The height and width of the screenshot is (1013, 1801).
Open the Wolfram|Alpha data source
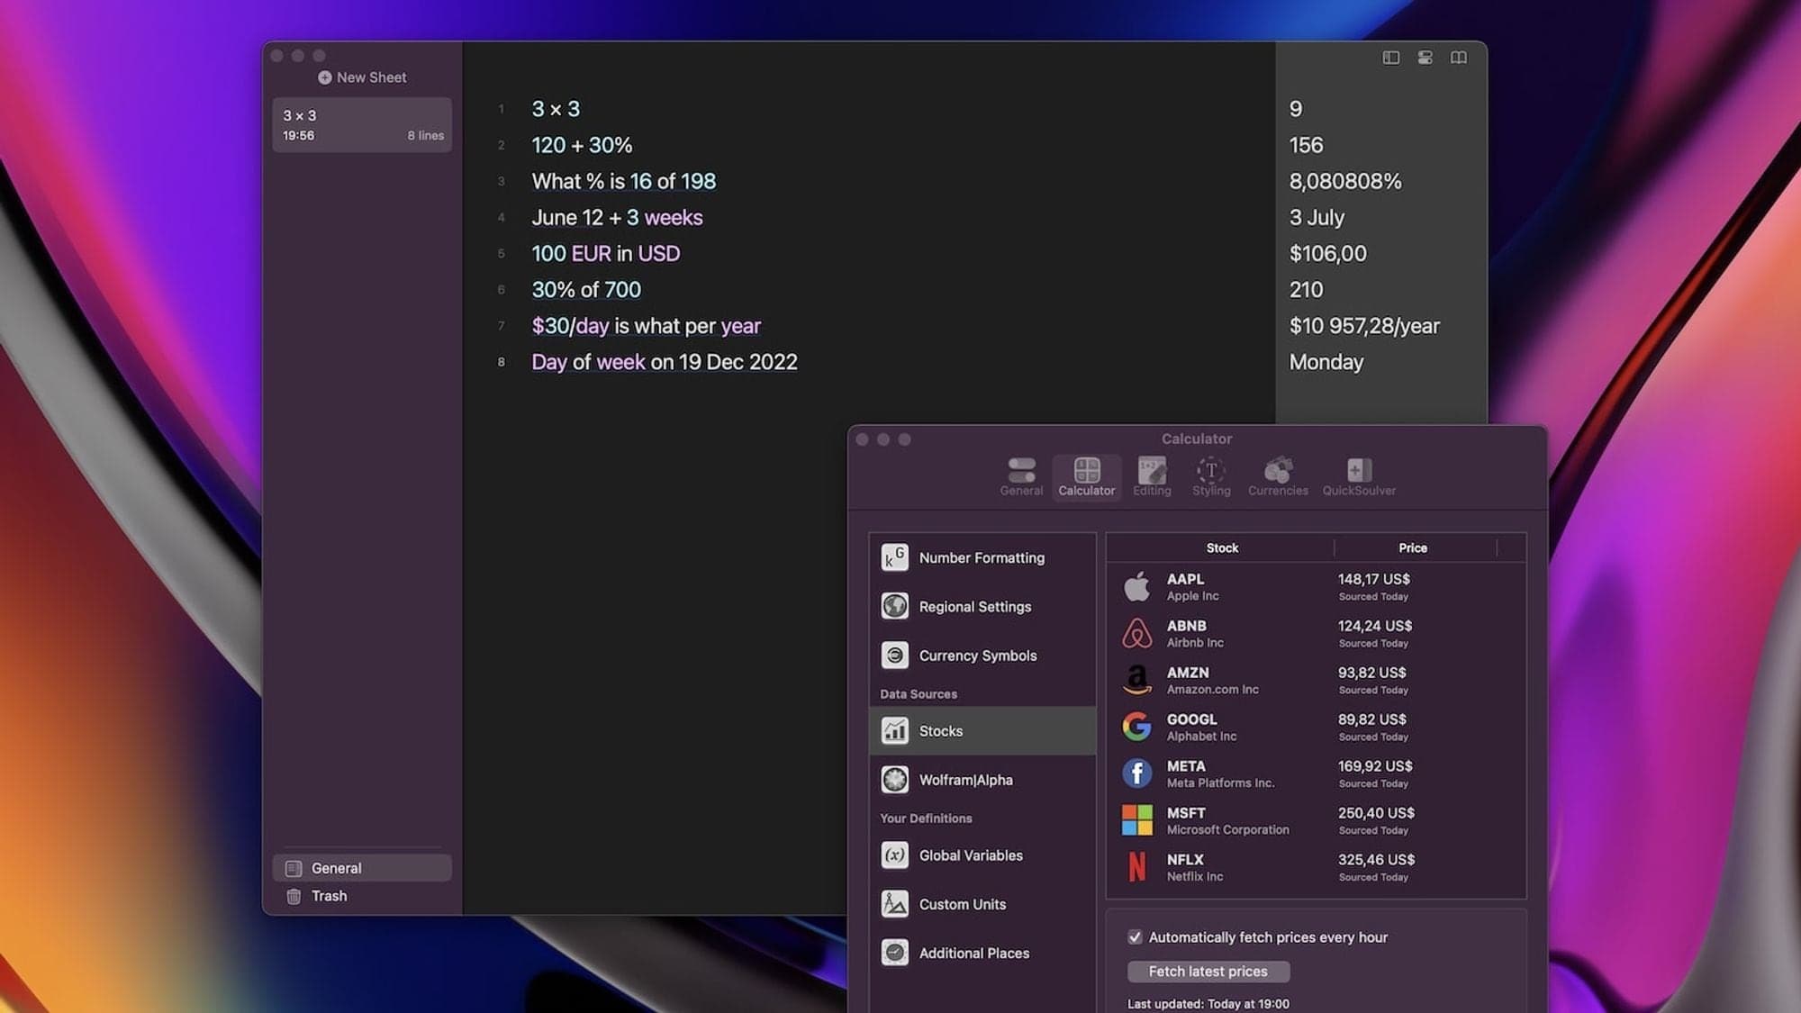[x=982, y=779]
